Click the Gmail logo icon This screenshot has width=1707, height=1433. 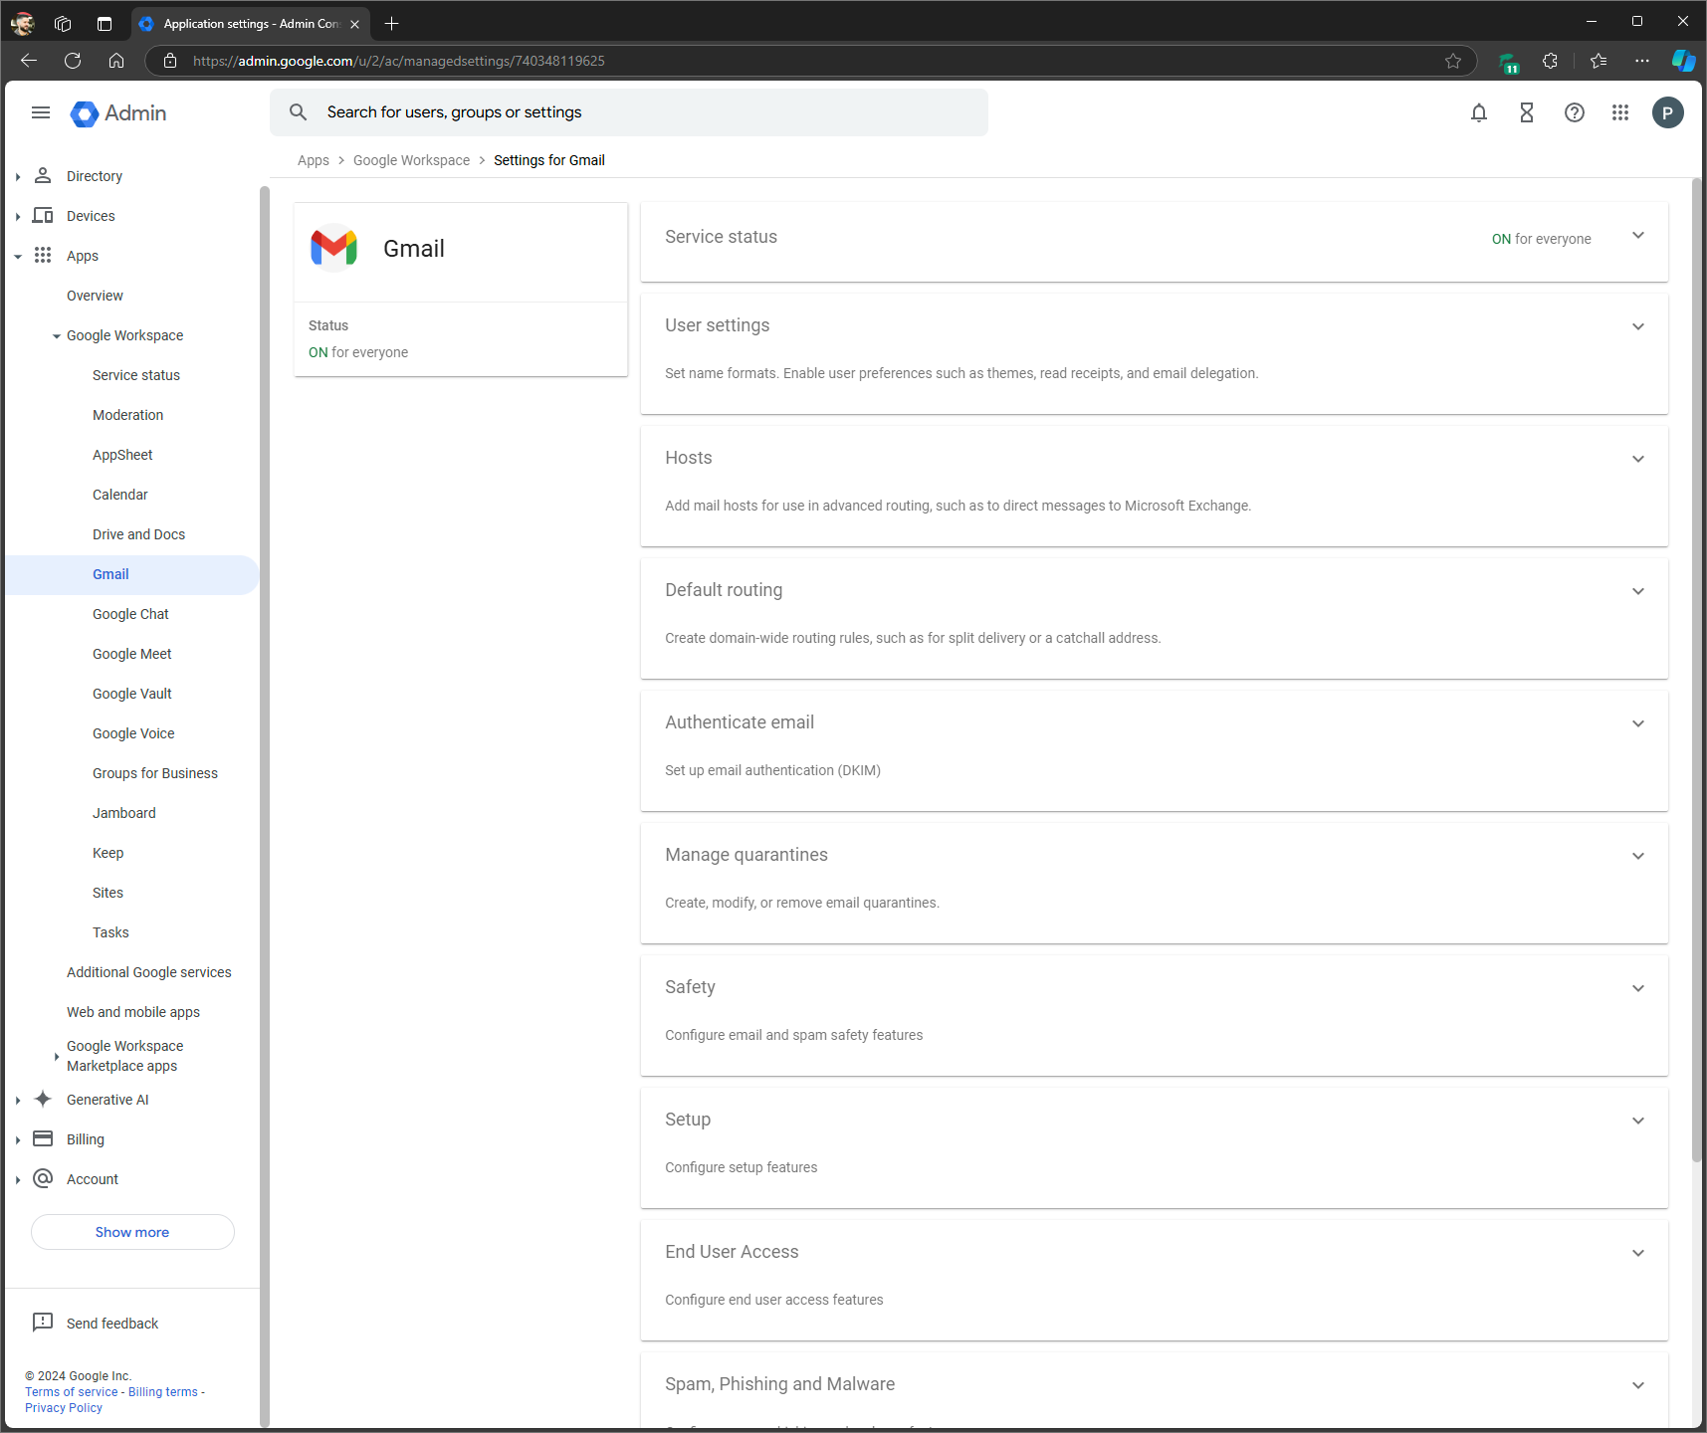[334, 248]
